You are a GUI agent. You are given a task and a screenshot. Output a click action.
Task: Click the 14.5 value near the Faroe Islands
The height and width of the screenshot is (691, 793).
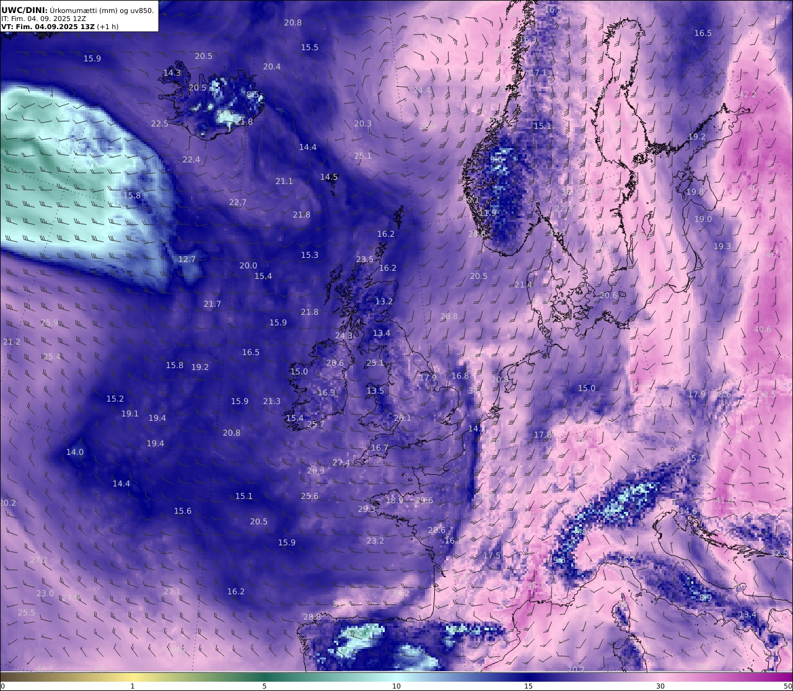coord(329,177)
